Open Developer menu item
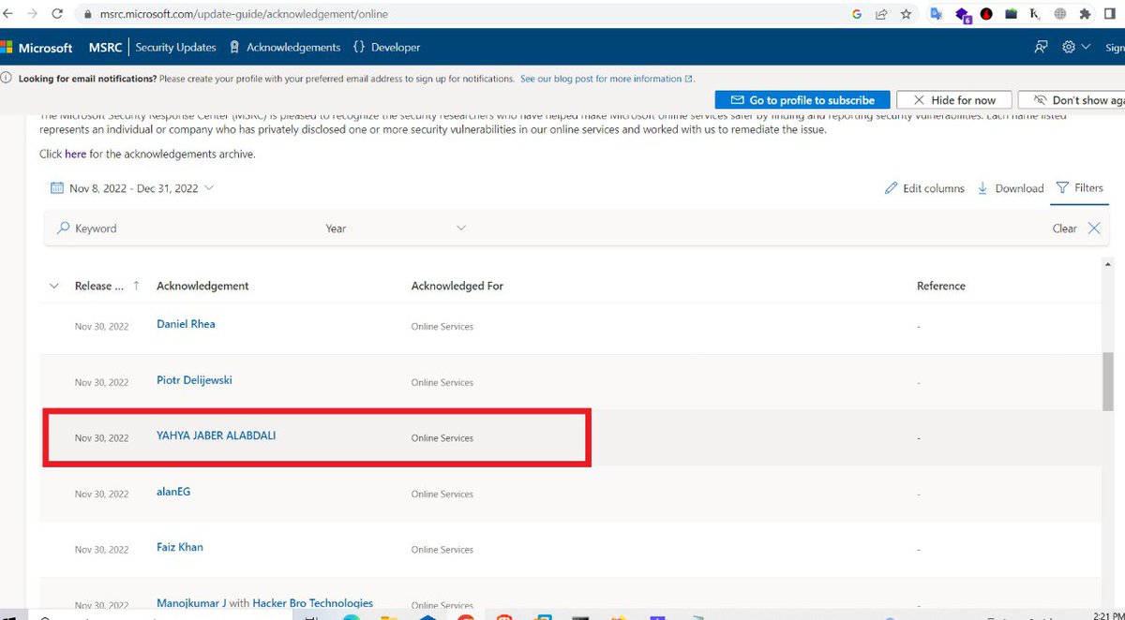This screenshot has width=1125, height=620. coord(387,47)
